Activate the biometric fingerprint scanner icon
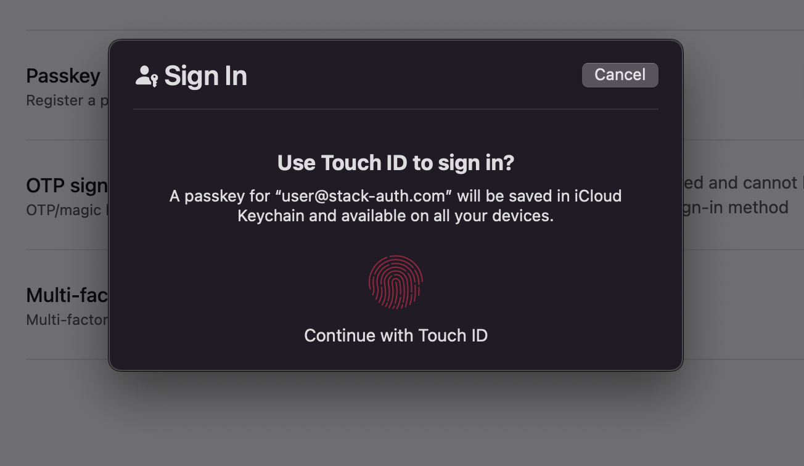The height and width of the screenshot is (466, 804). pos(395,282)
